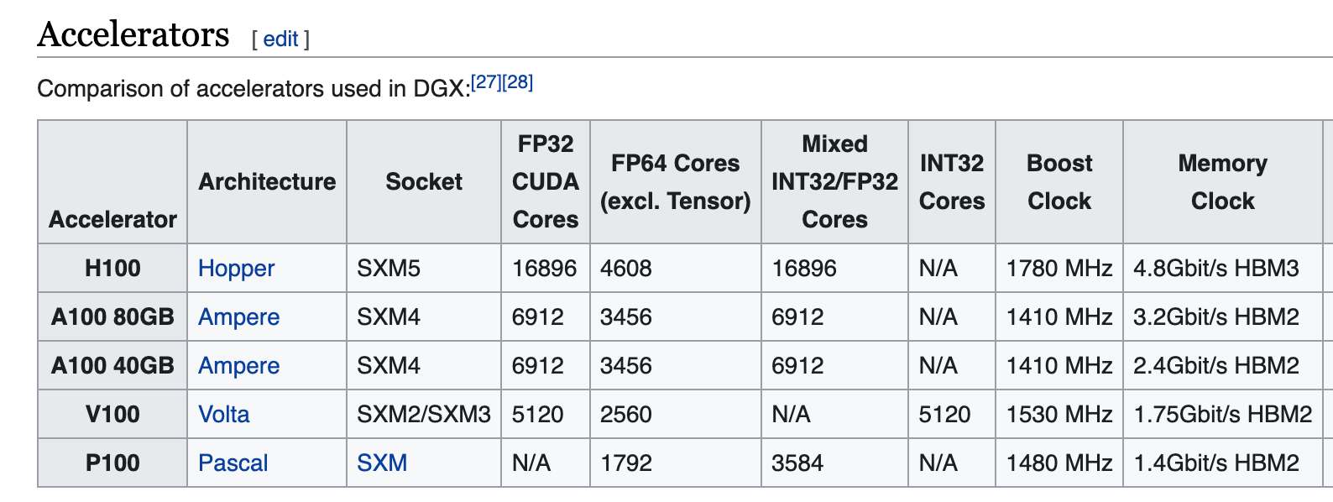
Task: Open Ampere link in A100 80GB row
Action: click(239, 317)
